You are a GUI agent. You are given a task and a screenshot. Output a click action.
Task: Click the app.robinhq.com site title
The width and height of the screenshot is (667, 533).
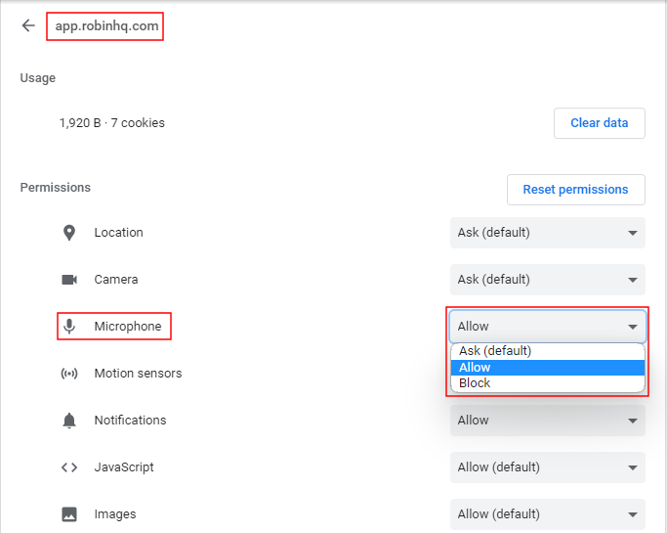(x=106, y=26)
